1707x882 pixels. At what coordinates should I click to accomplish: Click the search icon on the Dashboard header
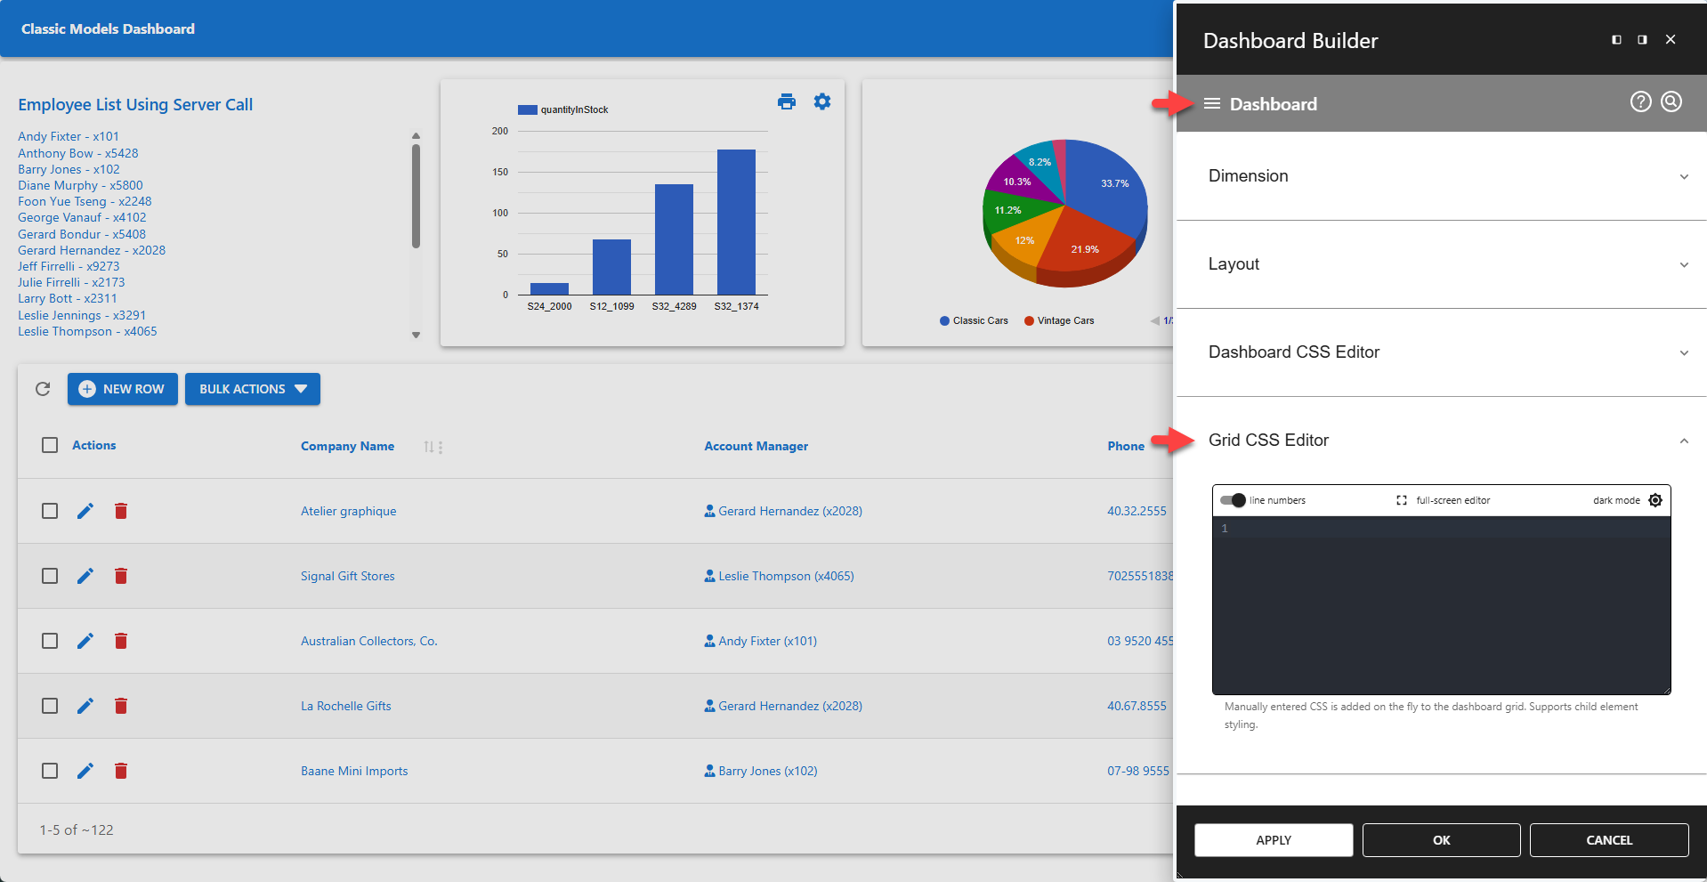pos(1671,101)
